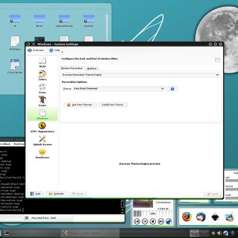Expand the toolbar overflow arrow
238x238 pixels.
[62, 52]
